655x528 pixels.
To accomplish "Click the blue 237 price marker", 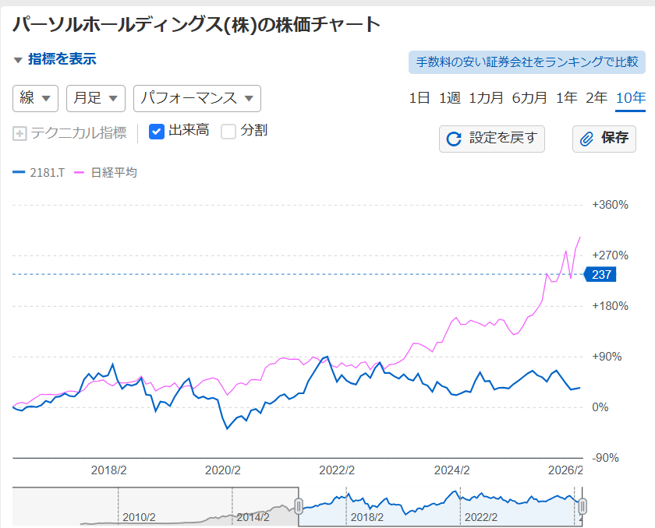I will 600,275.
